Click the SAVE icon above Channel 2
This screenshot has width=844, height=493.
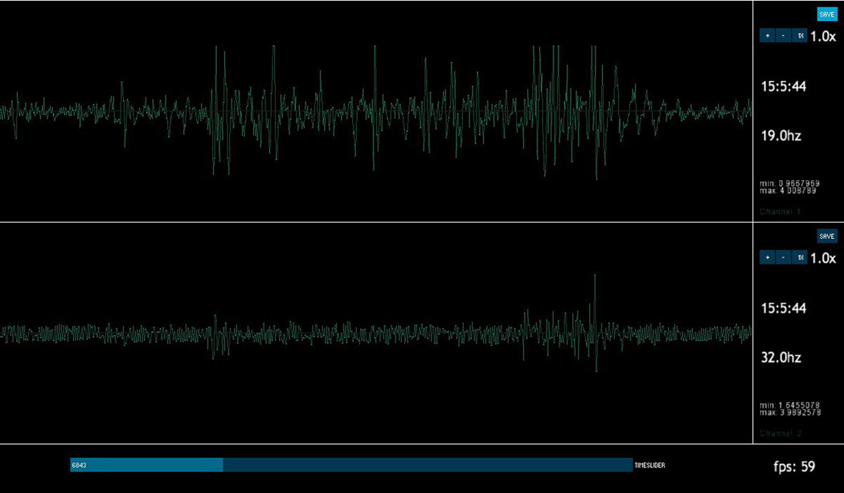pyautogui.click(x=826, y=236)
